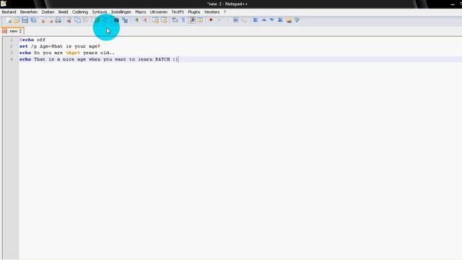Click the greyed Paste toolbar icon

86,20
